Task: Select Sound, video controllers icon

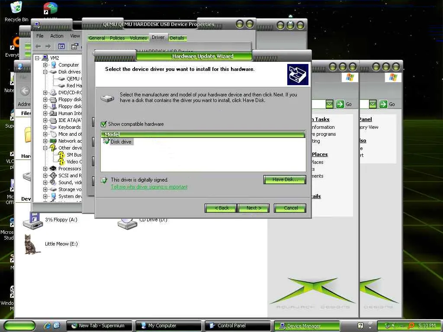Action: tap(53, 182)
